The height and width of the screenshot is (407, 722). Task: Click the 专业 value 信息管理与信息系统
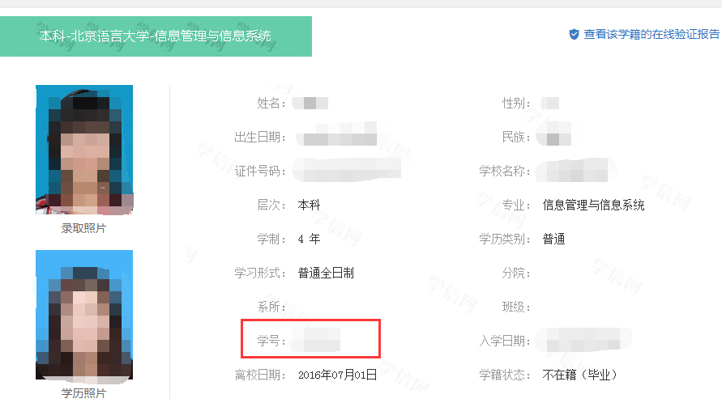point(594,205)
